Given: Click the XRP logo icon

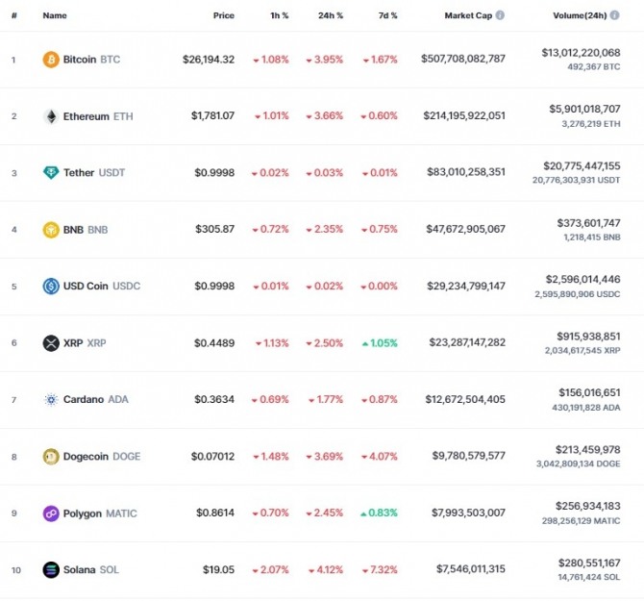Looking at the screenshot, I should (x=51, y=343).
